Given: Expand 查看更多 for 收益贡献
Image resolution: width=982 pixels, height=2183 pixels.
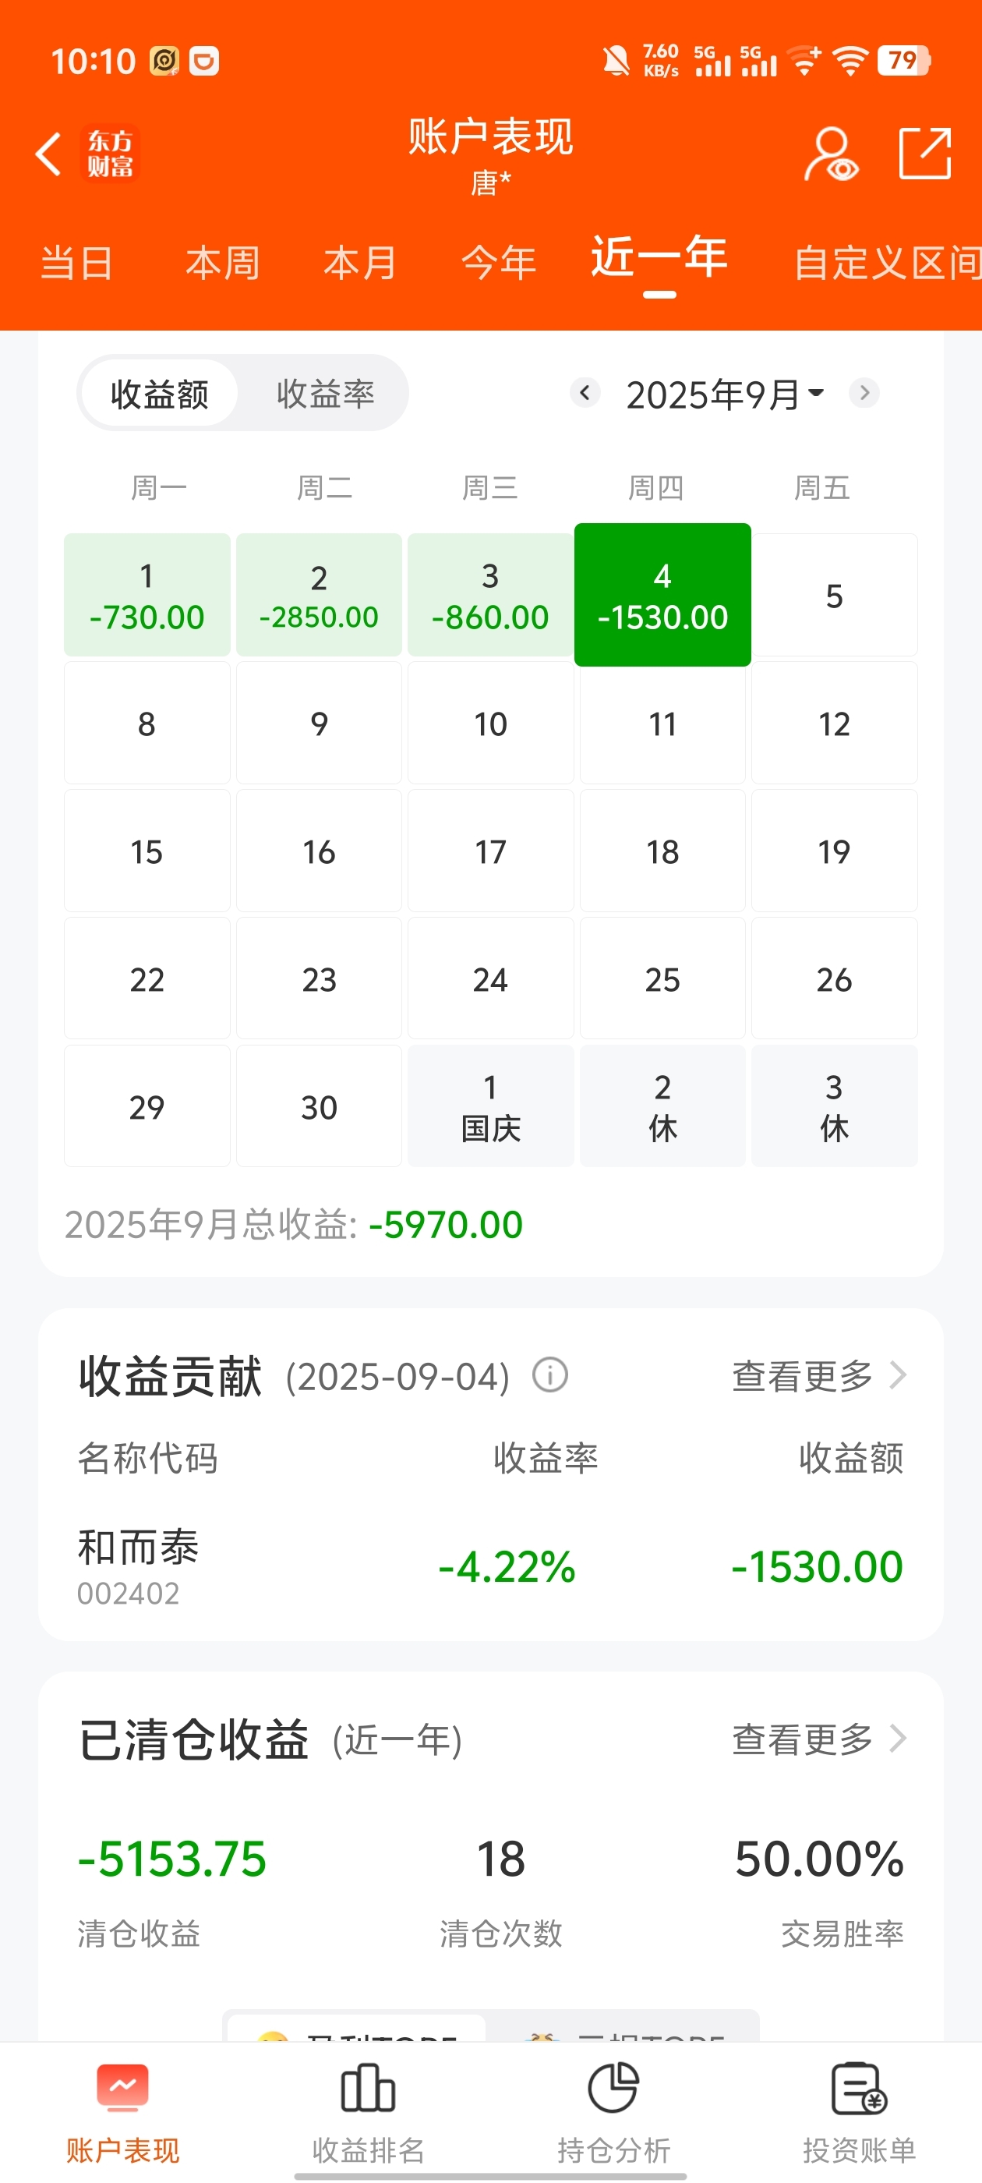Looking at the screenshot, I should coord(819,1375).
